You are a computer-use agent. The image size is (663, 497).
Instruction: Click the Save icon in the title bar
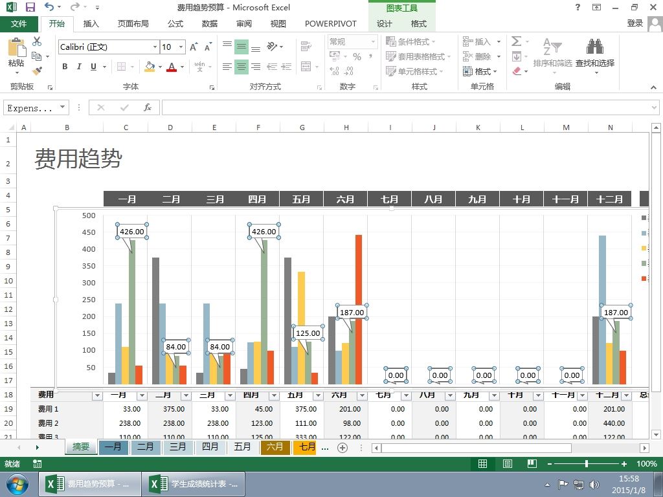(30, 7)
